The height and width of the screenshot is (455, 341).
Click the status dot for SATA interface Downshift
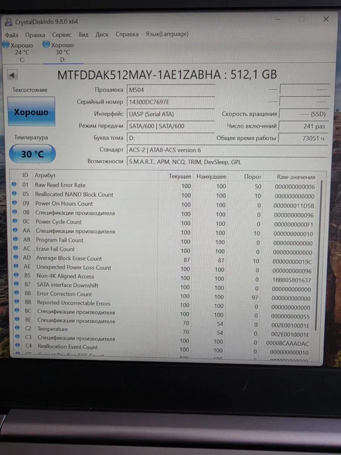tap(17, 284)
